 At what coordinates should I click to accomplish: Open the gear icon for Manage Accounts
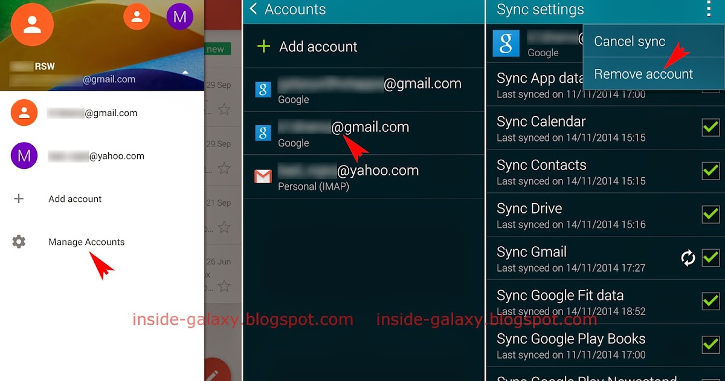19,242
